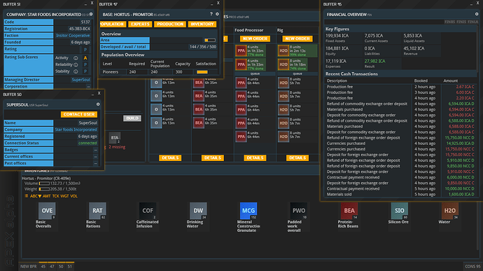Image resolution: width=483 pixels, height=271 pixels.
Task: Click '27,982 ICA' result value
Action: click(375, 62)
